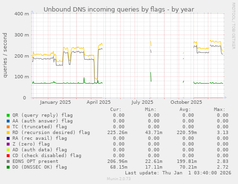Select the 'AA (auth answer) flag' legend label
238x184 pixels.
(43, 121)
